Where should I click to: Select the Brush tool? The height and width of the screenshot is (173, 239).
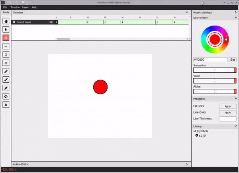pyautogui.click(x=6, y=80)
